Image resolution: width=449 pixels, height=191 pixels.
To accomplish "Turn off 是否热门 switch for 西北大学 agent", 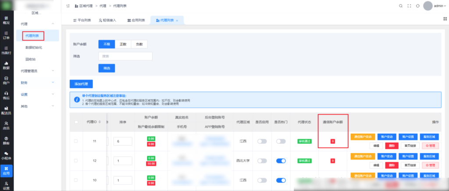I will tap(281, 161).
